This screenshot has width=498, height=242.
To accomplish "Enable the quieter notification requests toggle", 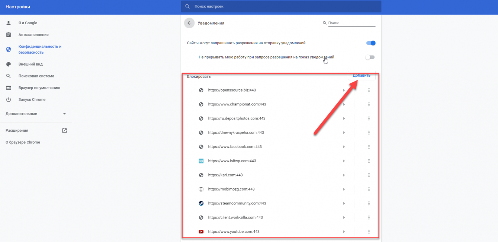I will pyautogui.click(x=370, y=57).
